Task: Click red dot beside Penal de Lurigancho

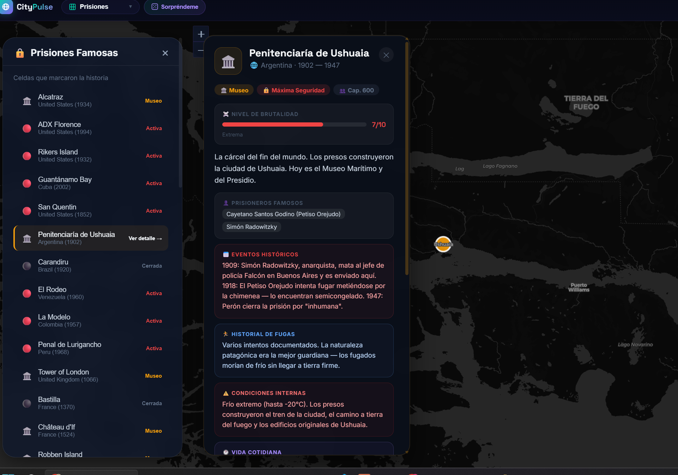Action: pos(27,348)
